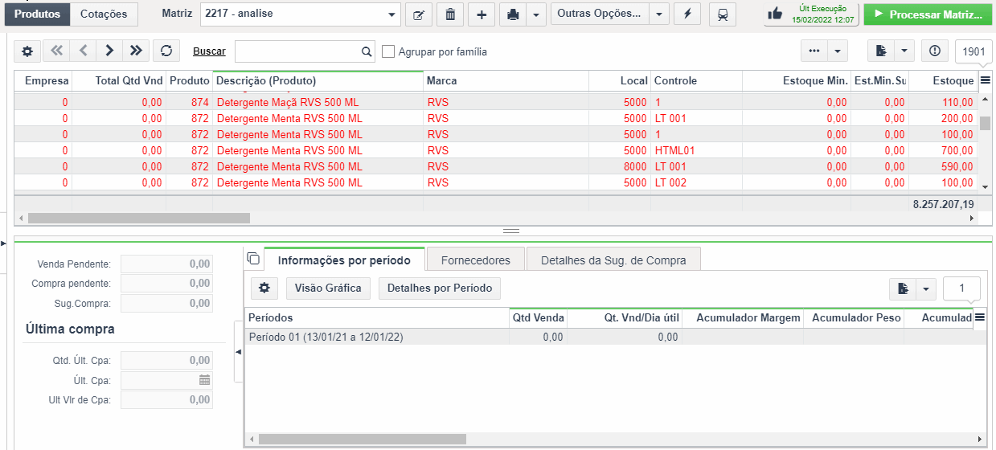This screenshot has width=996, height=450.
Task: Switch to the Cotações tab
Action: click(104, 14)
